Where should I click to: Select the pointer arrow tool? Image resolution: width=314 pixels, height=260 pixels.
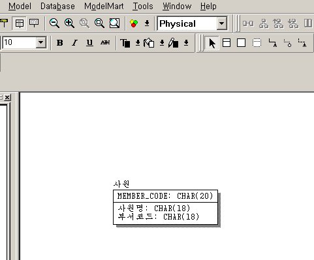pyautogui.click(x=212, y=43)
